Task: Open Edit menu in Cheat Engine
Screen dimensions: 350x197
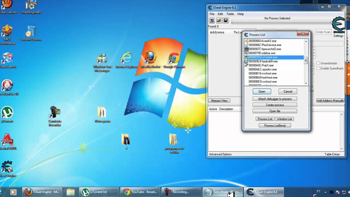Action: [220, 14]
